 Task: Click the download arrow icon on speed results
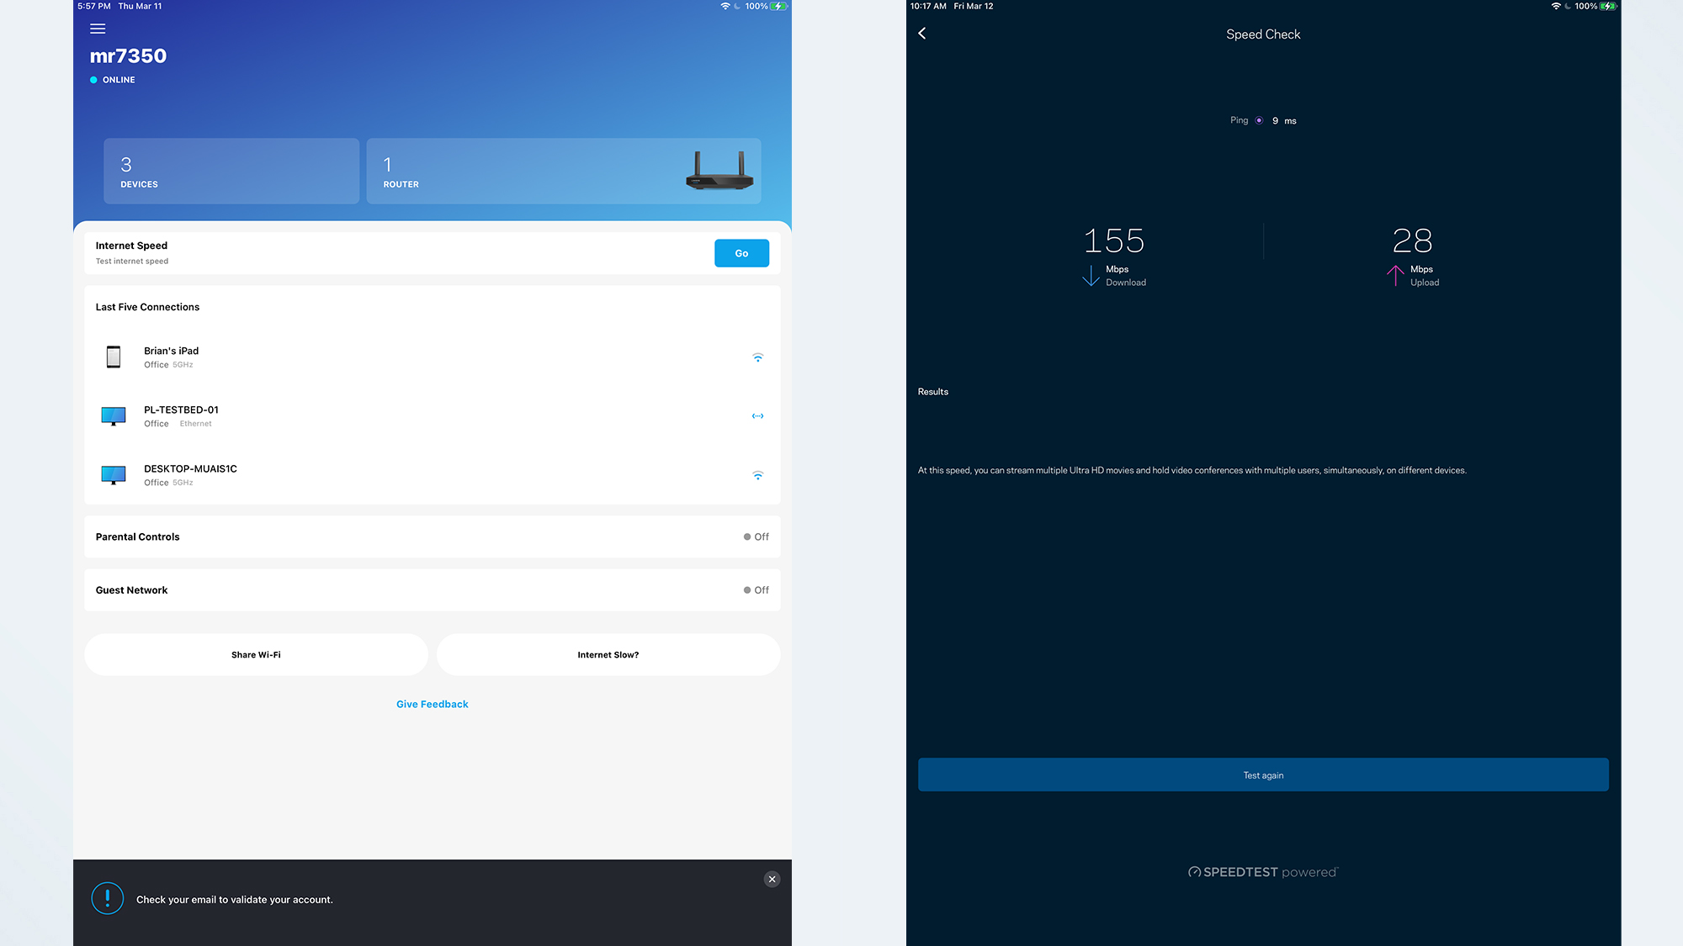[x=1090, y=274]
